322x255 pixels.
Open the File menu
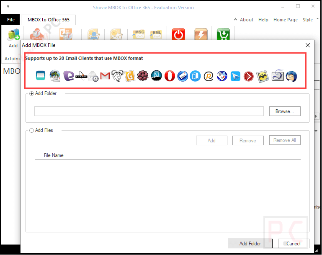coord(11,20)
